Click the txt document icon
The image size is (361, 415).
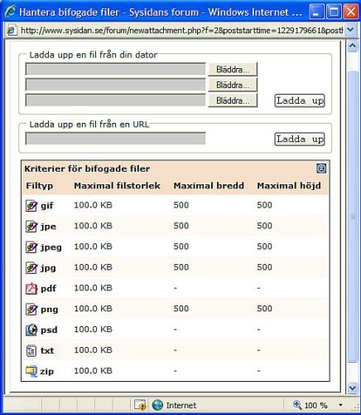(x=31, y=350)
